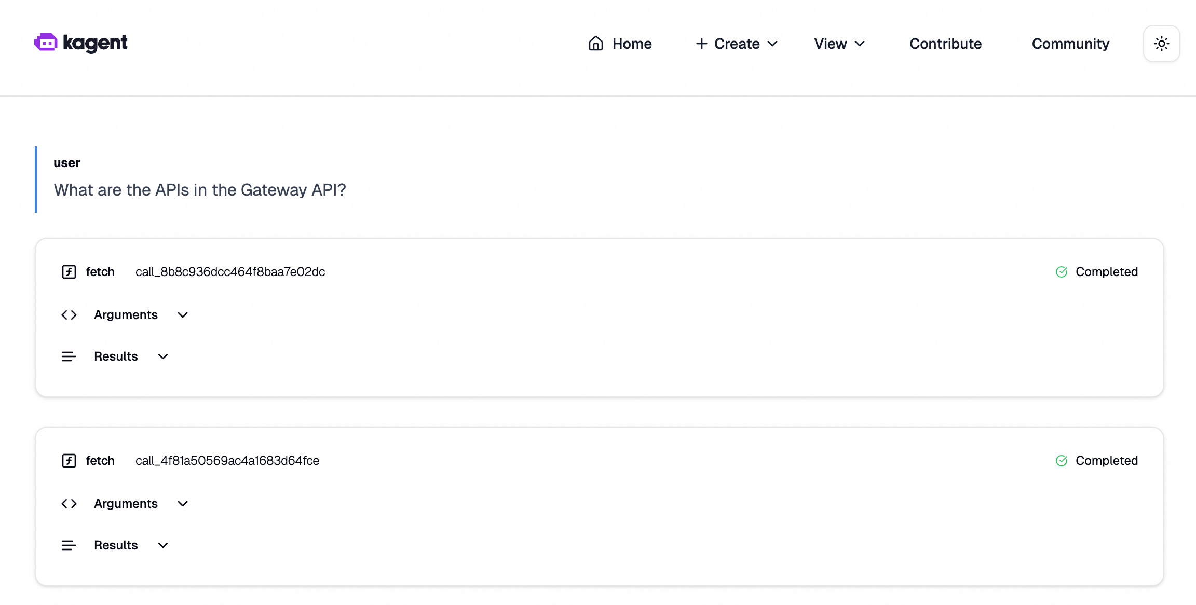This screenshot has width=1196, height=605.
Task: Click code brackets icon in second fetch card
Action: tap(69, 504)
